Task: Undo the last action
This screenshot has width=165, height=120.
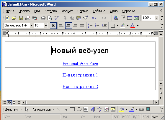Action: click(94, 18)
